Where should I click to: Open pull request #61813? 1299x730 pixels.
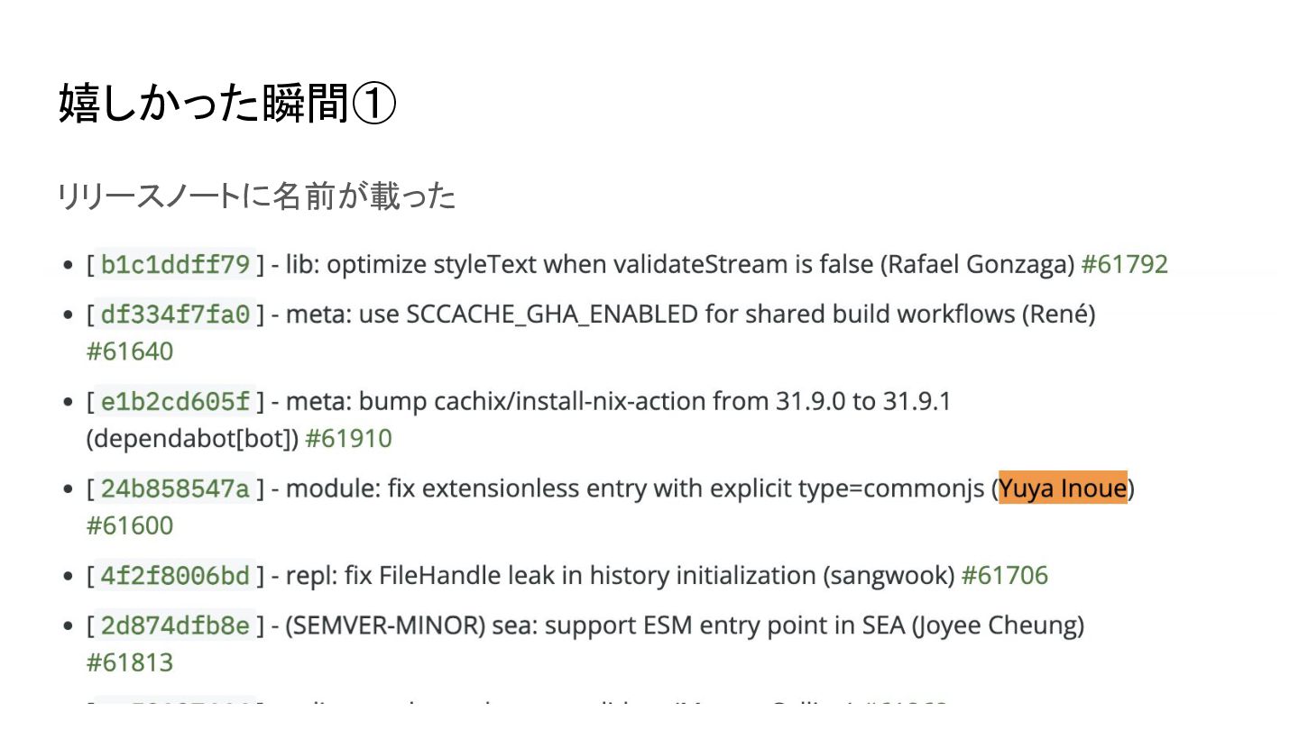[130, 662]
